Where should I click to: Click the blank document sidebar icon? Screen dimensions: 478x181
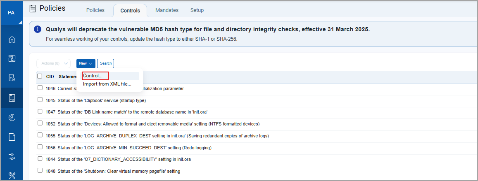[12, 137]
